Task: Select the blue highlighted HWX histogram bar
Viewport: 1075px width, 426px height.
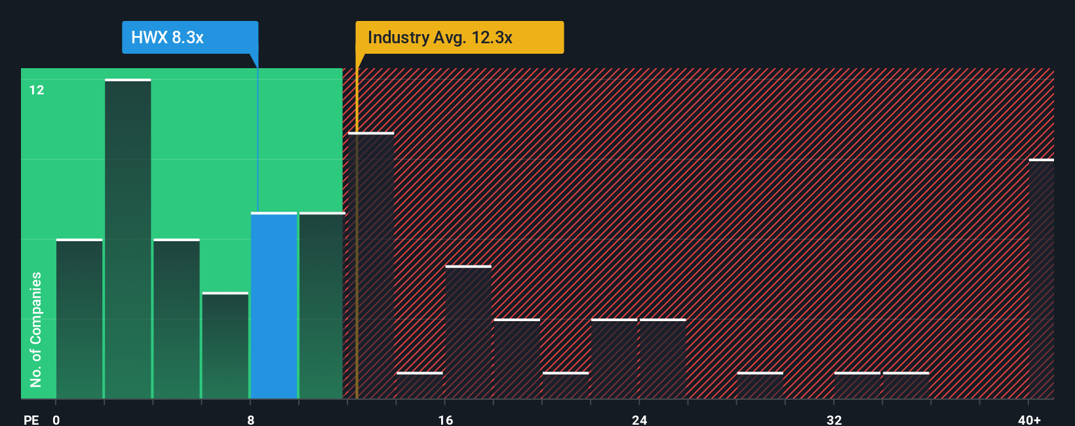Action: coord(274,305)
